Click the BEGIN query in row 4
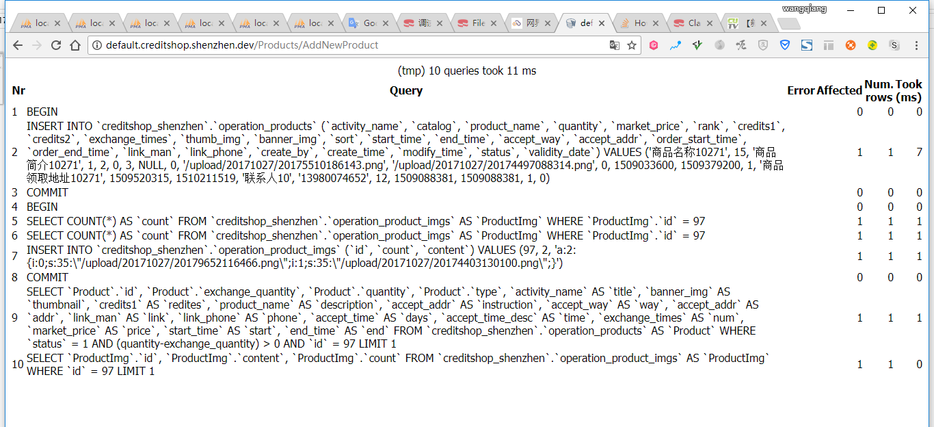 [x=42, y=207]
